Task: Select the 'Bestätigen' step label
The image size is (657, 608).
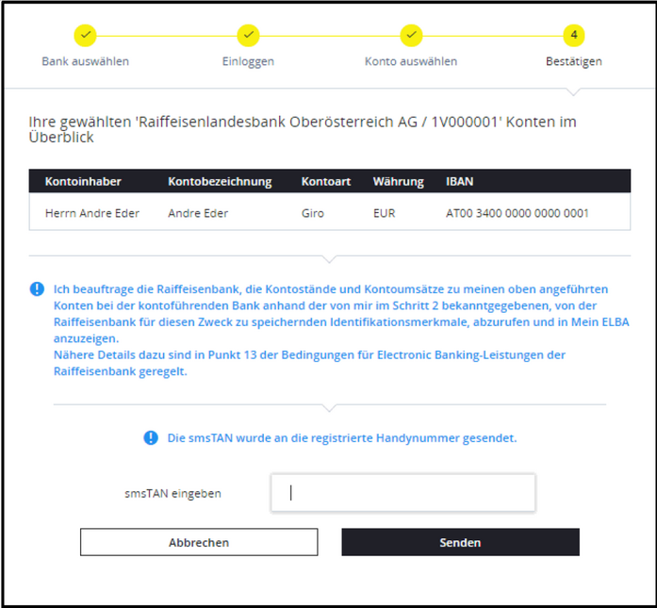Action: [x=574, y=61]
